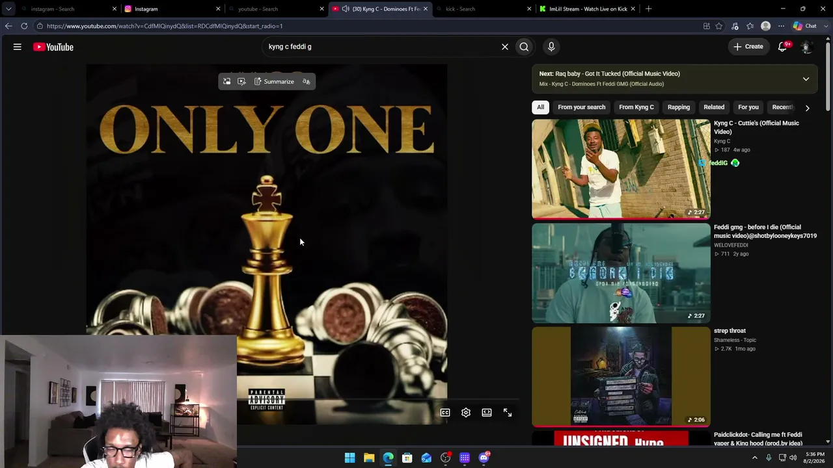Open the YouTube account avatar menu
The height and width of the screenshot is (468, 833).
(806, 47)
